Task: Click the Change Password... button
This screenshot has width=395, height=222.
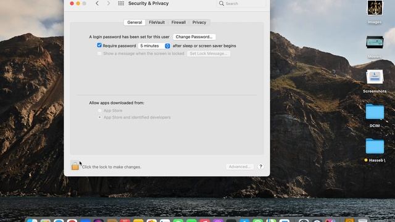Action: (x=194, y=37)
